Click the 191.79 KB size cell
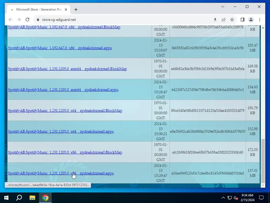This screenshot has height=203, width=270. (253, 110)
